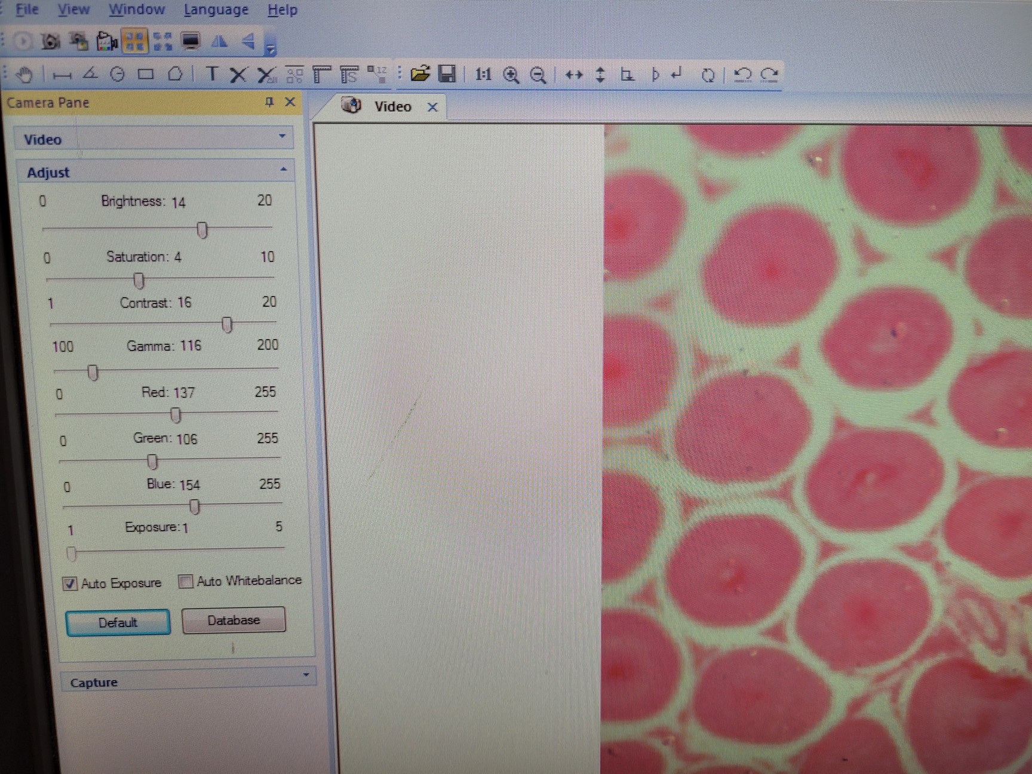Click the crop tool icon
The height and width of the screenshot is (774, 1032).
tap(627, 75)
